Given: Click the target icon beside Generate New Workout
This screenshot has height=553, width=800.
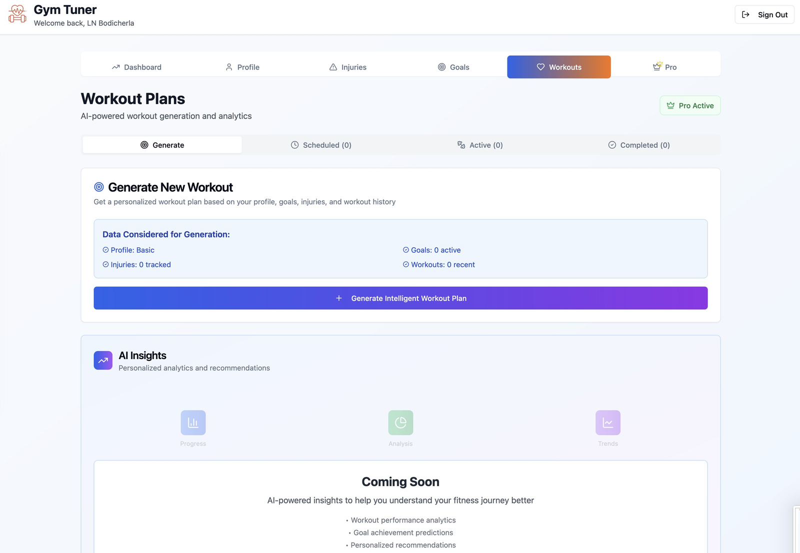Looking at the screenshot, I should (99, 187).
